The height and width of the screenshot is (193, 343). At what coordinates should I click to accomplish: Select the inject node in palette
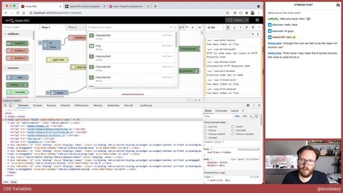[x=18, y=77]
